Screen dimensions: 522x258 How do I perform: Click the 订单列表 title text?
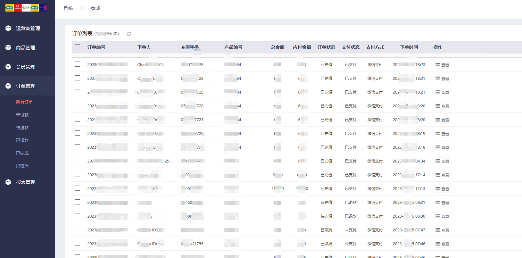pos(82,33)
